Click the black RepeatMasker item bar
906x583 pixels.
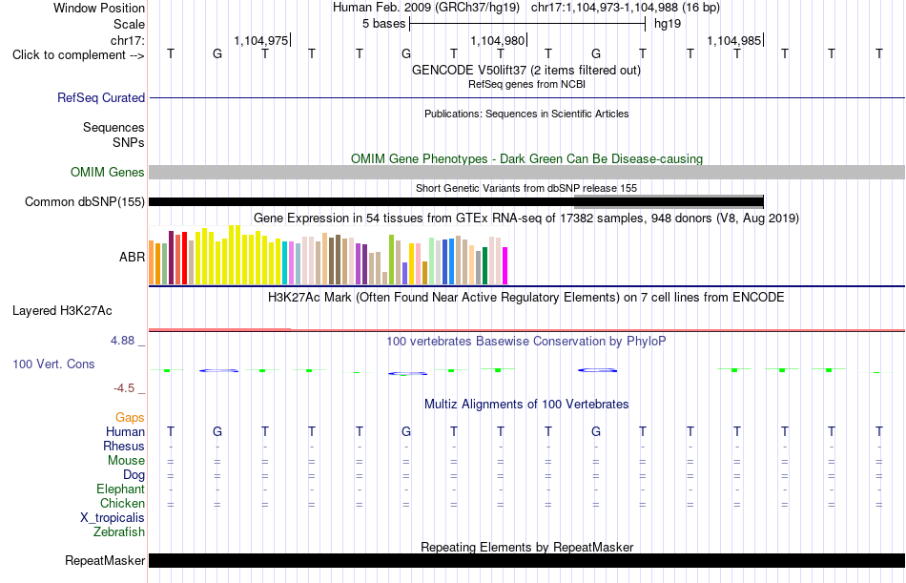(526, 560)
